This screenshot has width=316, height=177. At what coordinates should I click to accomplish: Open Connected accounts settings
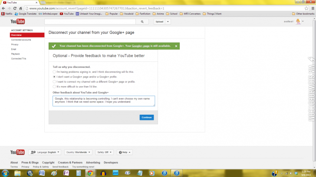(x=21, y=40)
